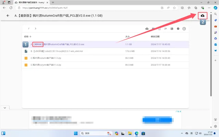Screen dimensions: 219x137
Task: Click the taskbar clock showing 17:19
Action: [x=208, y=133]
